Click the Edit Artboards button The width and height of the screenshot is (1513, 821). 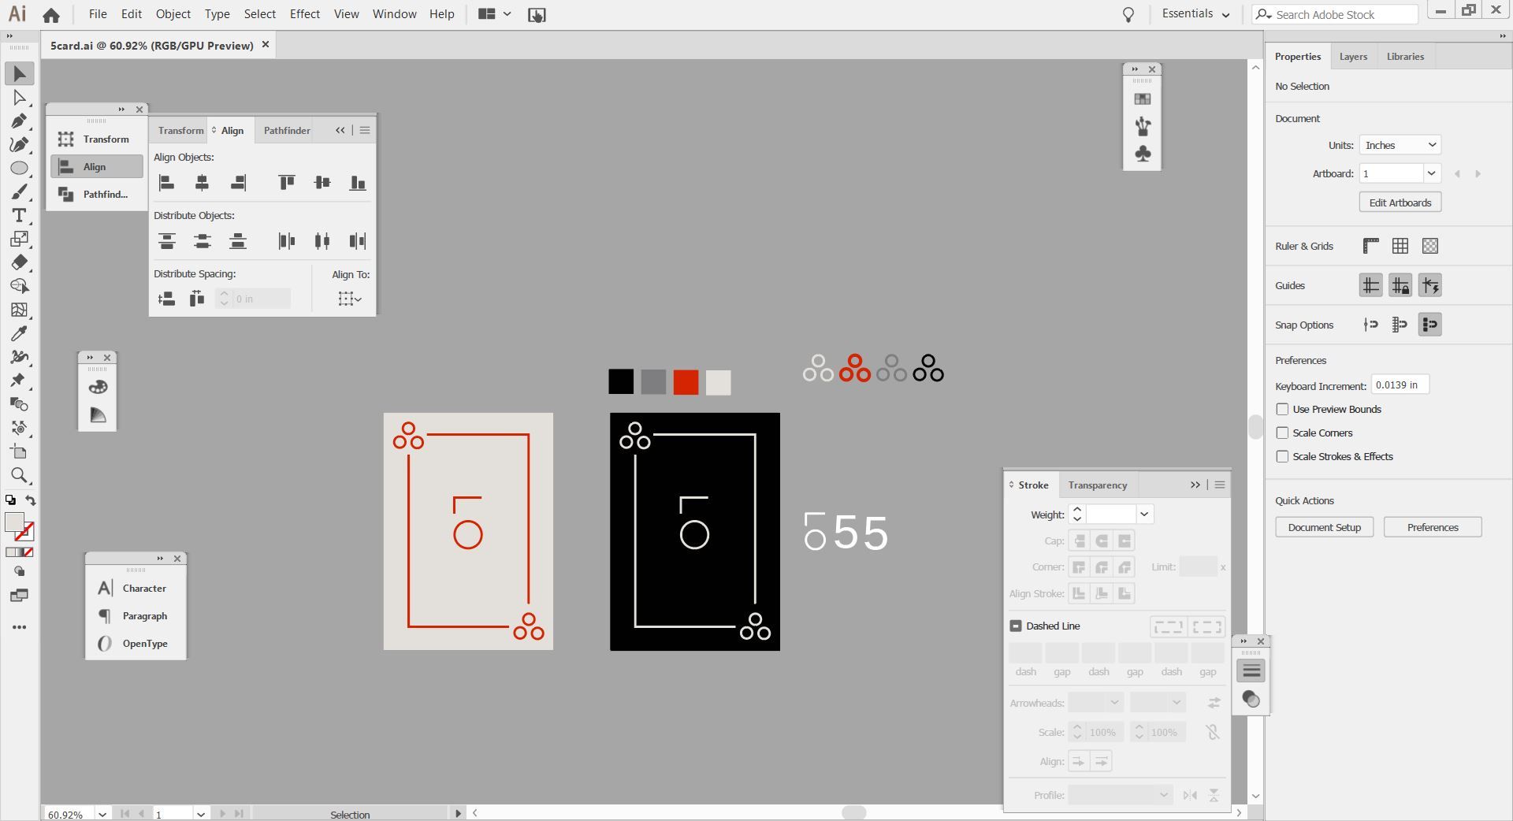[1399, 202]
